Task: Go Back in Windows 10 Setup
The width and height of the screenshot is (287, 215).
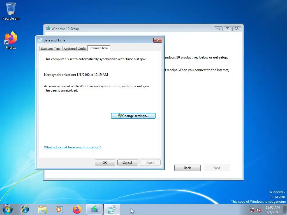Action: 188,168
